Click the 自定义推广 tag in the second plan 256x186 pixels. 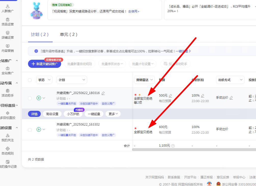click(x=108, y=135)
